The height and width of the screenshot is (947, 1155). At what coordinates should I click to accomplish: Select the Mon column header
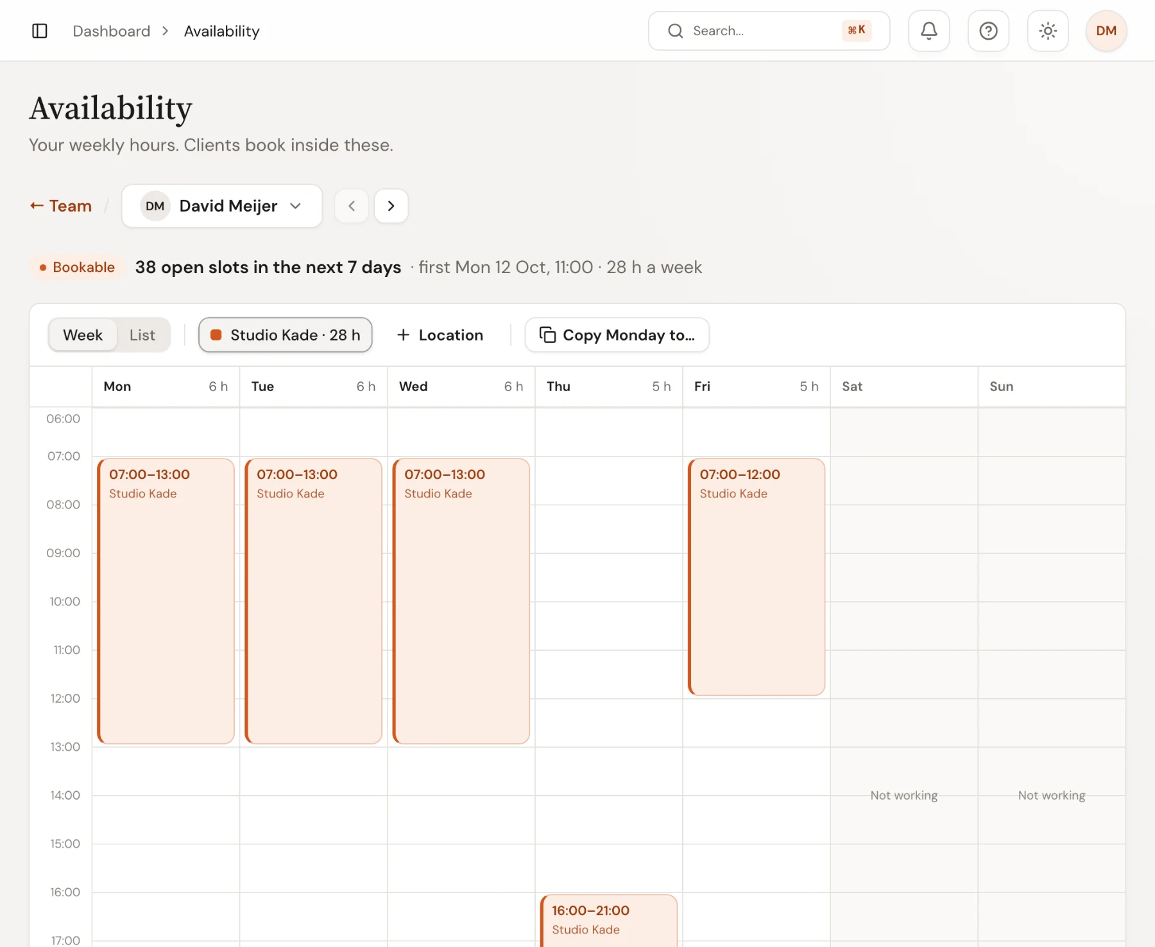coord(166,387)
